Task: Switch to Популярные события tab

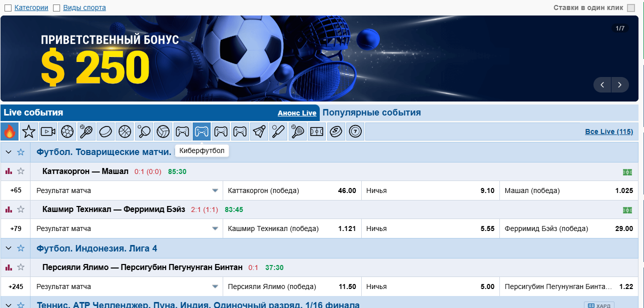Action: [x=371, y=112]
